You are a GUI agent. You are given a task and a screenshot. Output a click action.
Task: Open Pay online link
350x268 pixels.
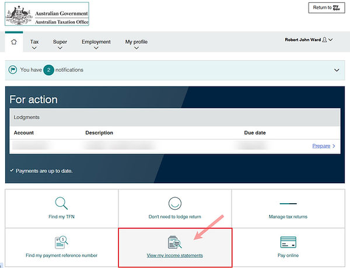pos(288,255)
